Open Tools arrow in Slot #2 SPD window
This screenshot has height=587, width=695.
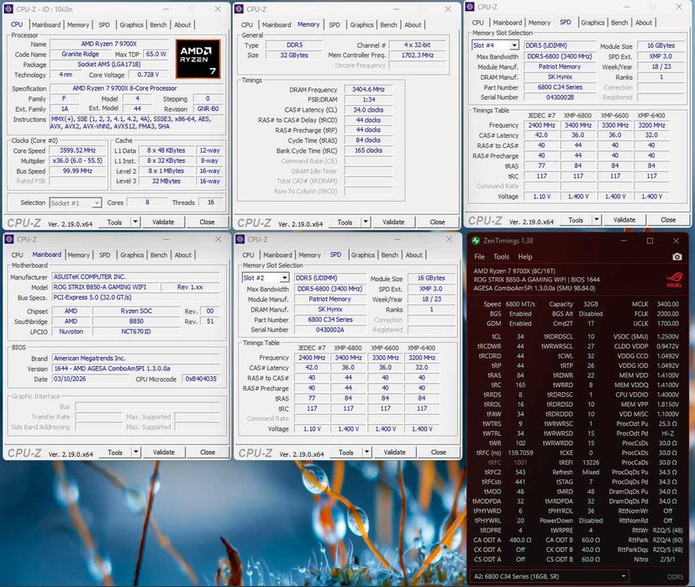[366, 453]
